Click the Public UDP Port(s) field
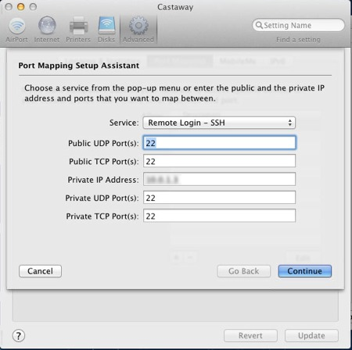The height and width of the screenshot is (350, 352). click(219, 143)
